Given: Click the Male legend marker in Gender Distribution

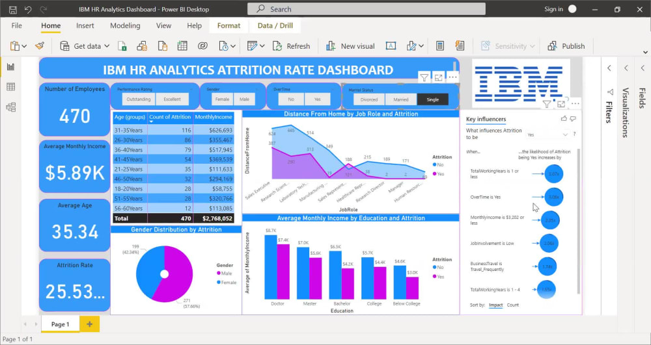Looking at the screenshot, I should [x=219, y=274].
